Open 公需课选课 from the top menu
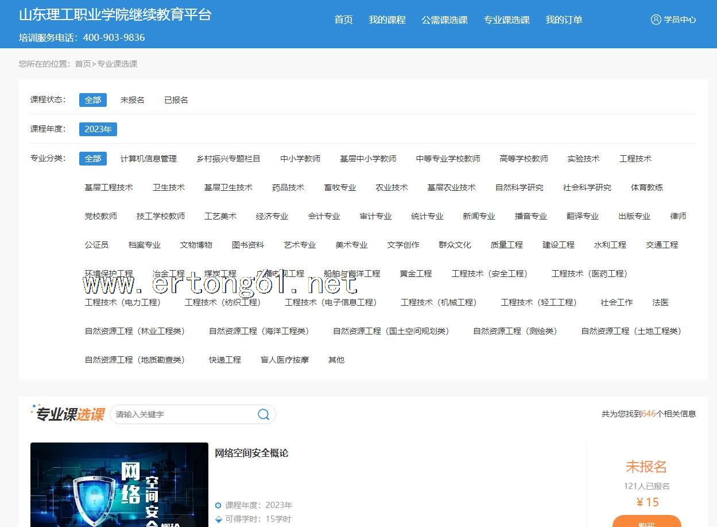The height and width of the screenshot is (527, 717). 444,20
